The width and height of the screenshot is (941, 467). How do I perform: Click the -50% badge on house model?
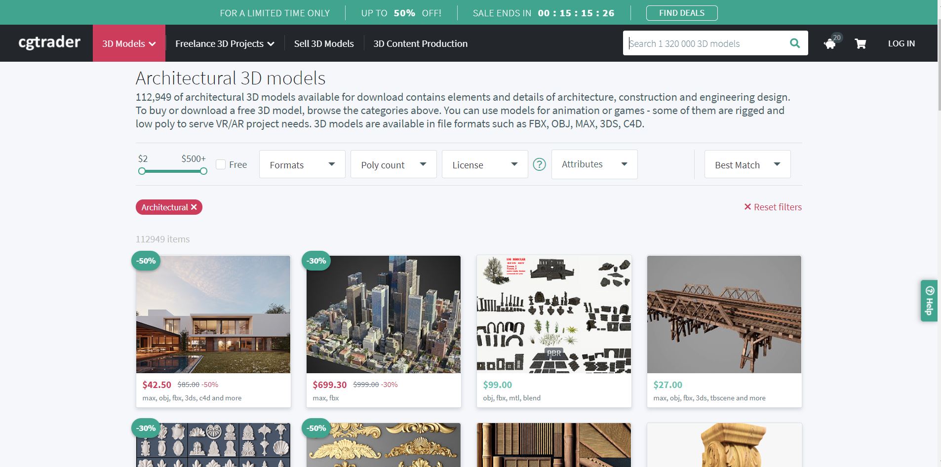coord(146,261)
